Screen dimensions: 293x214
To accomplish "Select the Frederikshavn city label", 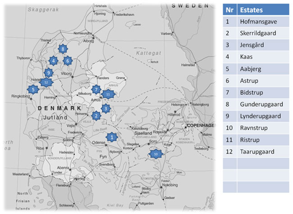I will click(x=124, y=15).
